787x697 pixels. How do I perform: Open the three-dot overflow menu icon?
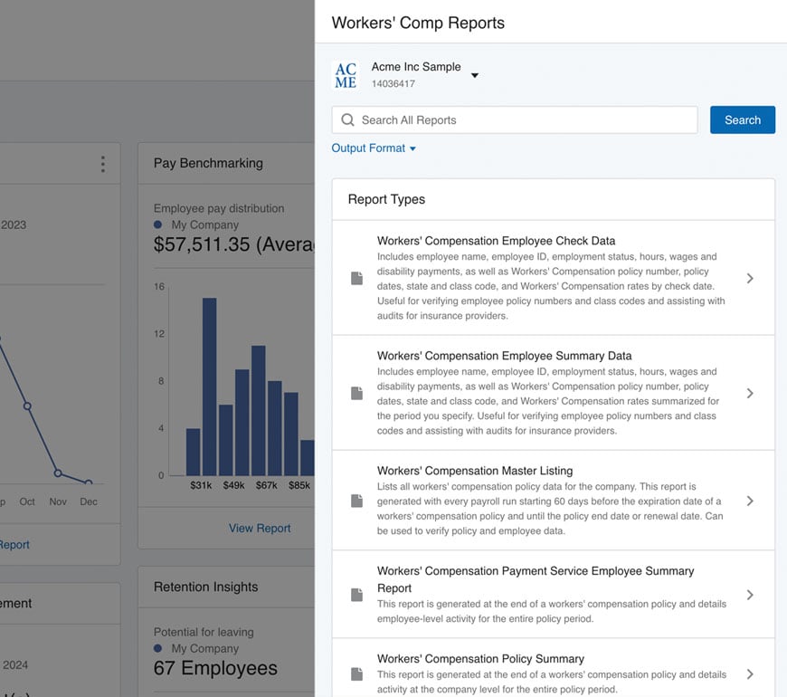tap(102, 163)
